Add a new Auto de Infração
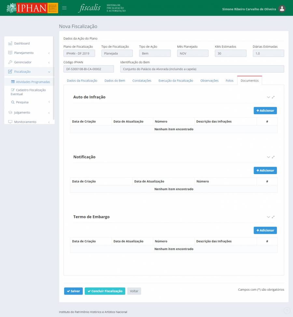 [265, 111]
